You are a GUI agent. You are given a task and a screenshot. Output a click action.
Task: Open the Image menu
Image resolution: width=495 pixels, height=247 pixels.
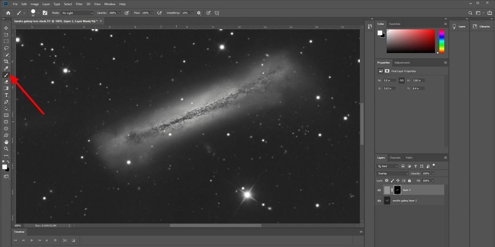[34, 4]
